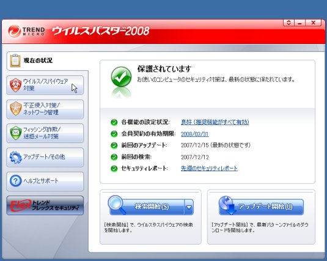Start the scan with 検索開始(S)
327x261 pixels.
tap(147, 207)
